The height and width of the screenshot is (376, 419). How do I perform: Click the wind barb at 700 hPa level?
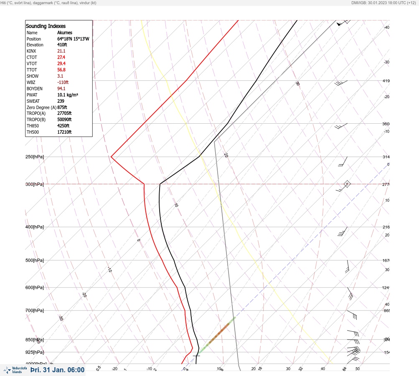[352, 315]
